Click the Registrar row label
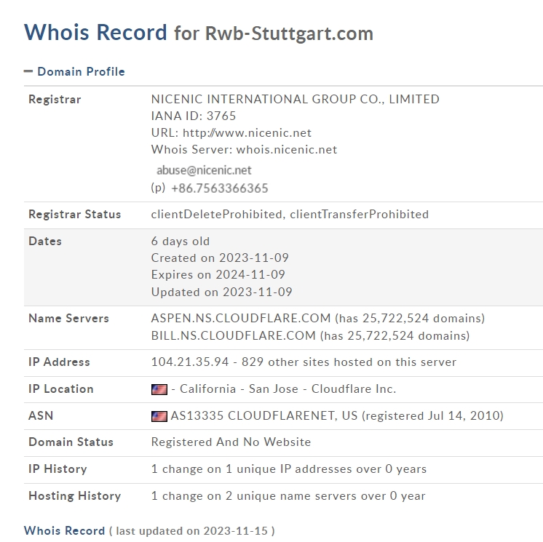The height and width of the screenshot is (542, 543). [55, 100]
